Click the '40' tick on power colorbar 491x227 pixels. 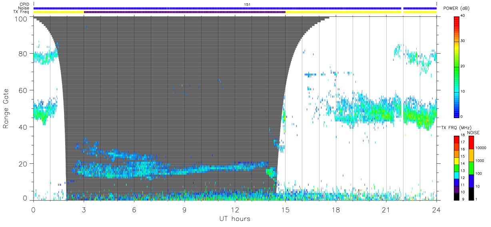click(x=463, y=16)
